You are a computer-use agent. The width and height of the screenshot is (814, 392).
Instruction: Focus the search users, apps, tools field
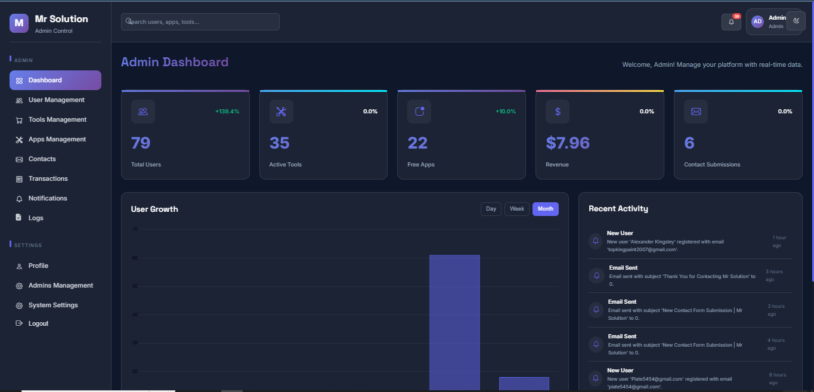click(200, 21)
